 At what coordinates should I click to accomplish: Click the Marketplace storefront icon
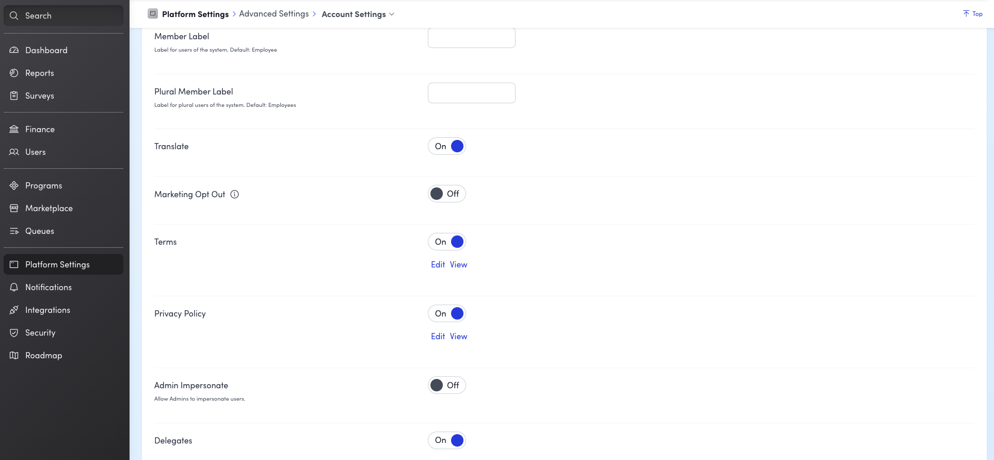tap(14, 208)
